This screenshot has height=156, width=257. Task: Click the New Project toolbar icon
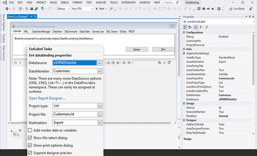20,9
